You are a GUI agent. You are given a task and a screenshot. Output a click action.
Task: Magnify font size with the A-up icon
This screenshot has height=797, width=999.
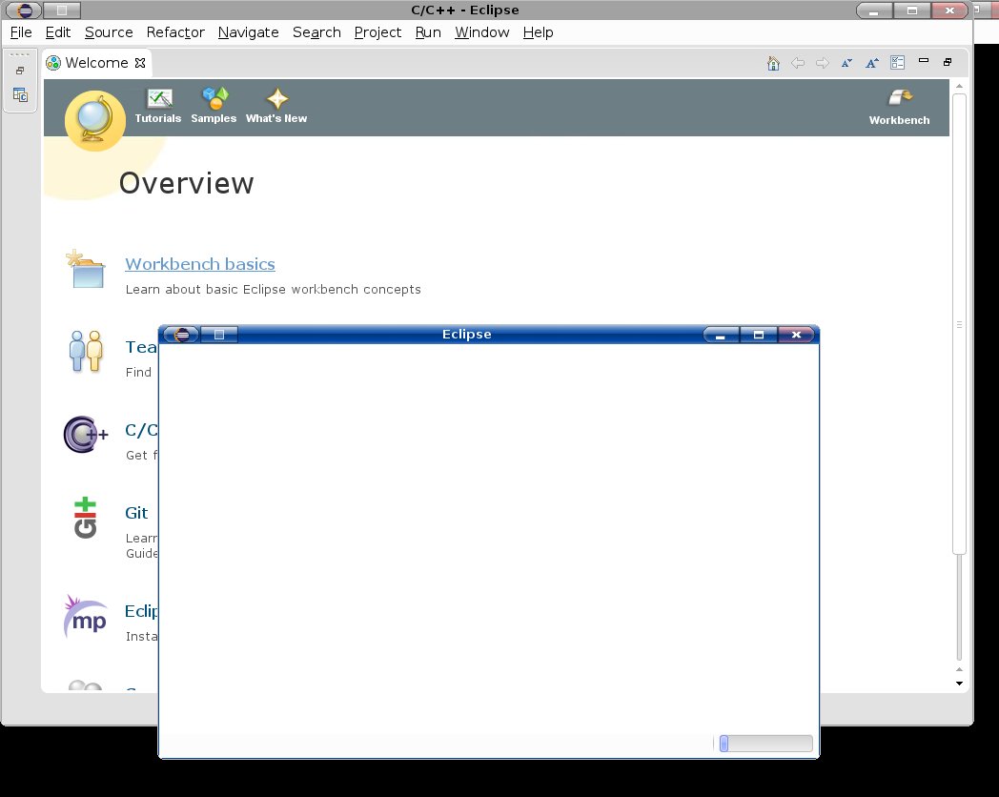coord(872,63)
